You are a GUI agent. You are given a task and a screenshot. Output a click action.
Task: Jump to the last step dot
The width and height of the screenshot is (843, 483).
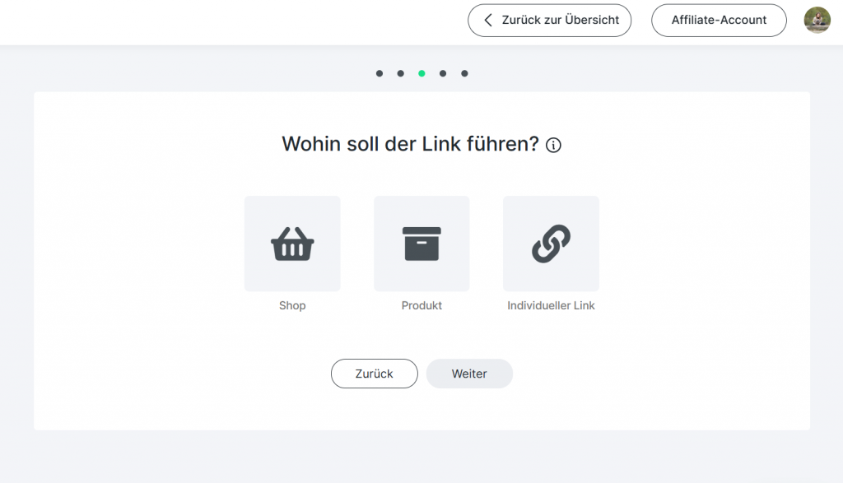[x=464, y=73]
